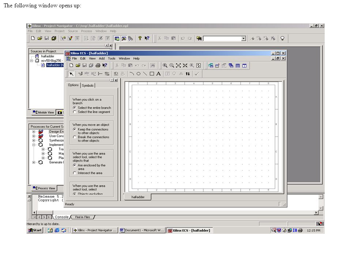Zoom in using the magnifier plus icon

pyautogui.click(x=165, y=65)
